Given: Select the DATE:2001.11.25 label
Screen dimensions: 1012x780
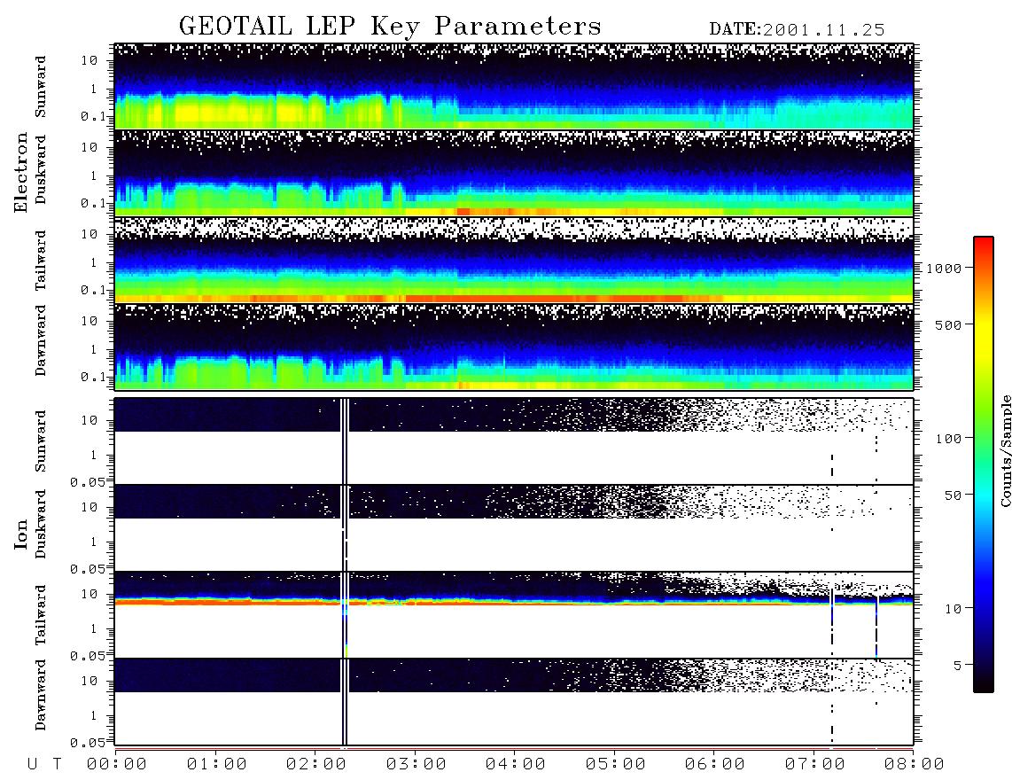Looking at the screenshot, I should pyautogui.click(x=797, y=30).
